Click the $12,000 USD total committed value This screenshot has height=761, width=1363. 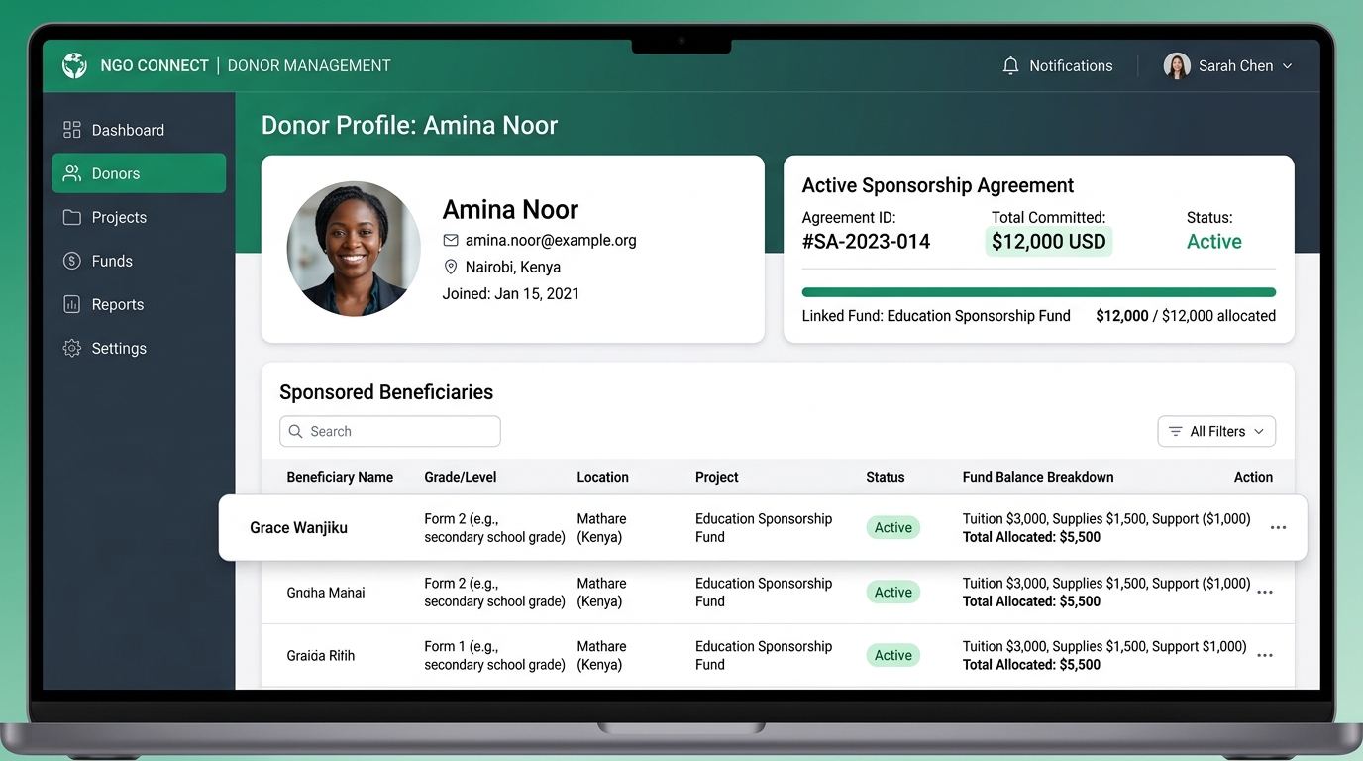1049,242
